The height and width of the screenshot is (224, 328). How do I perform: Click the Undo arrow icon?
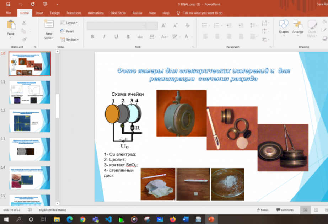click(x=20, y=4)
